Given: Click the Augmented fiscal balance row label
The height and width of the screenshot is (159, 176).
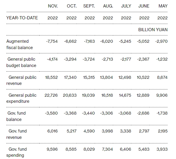Looking at the screenshot, I should tap(20, 44).
